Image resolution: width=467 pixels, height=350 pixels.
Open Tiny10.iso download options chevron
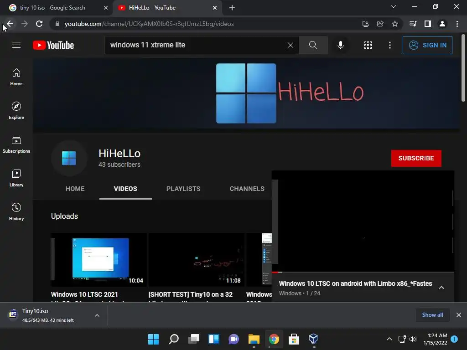coord(97,315)
